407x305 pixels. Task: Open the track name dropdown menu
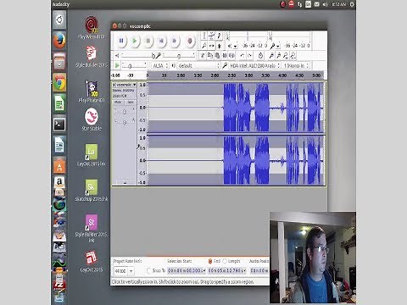point(126,85)
